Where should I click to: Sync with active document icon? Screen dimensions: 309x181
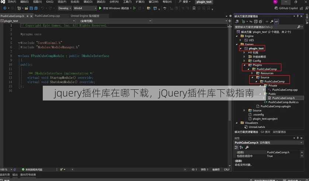251,21
